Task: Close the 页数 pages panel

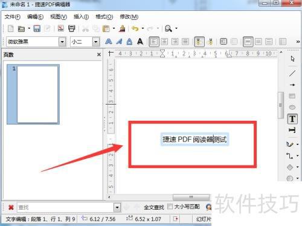Action: coord(99,54)
